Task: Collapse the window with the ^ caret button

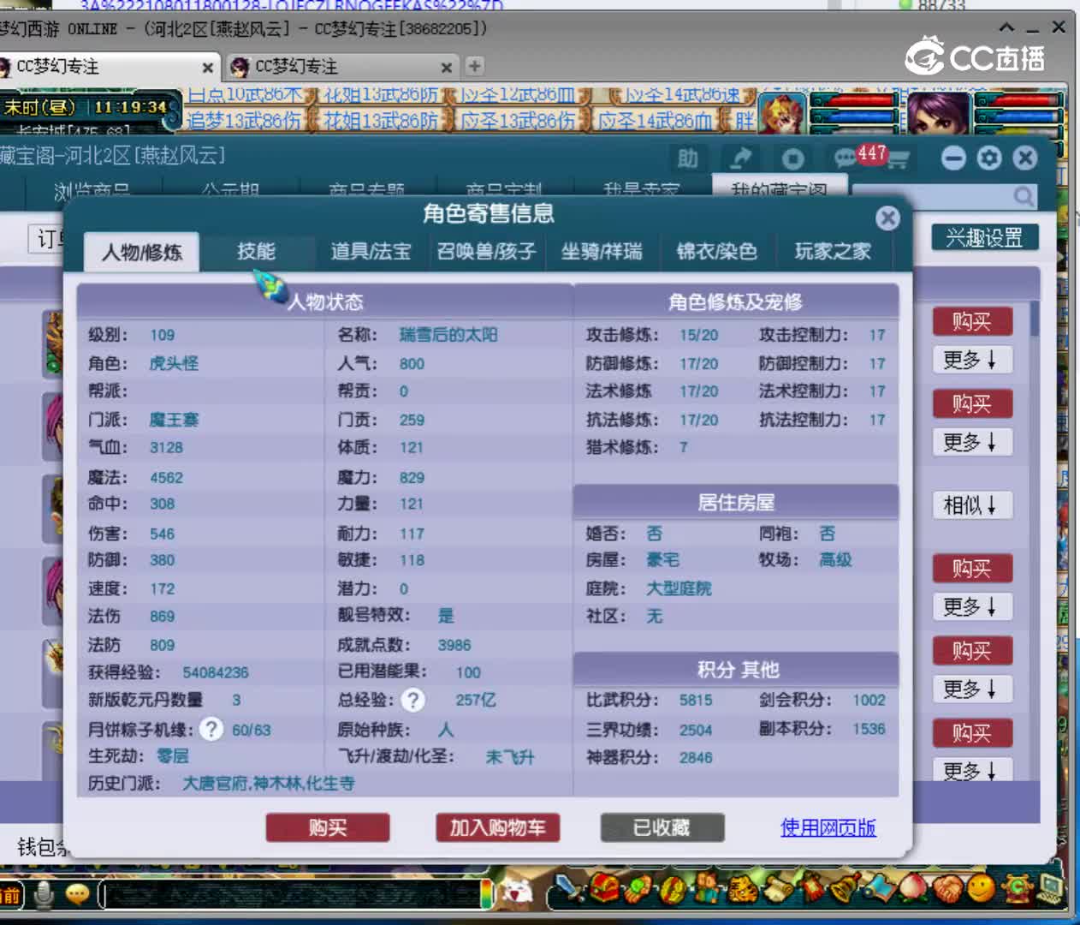Action: pos(1007,27)
